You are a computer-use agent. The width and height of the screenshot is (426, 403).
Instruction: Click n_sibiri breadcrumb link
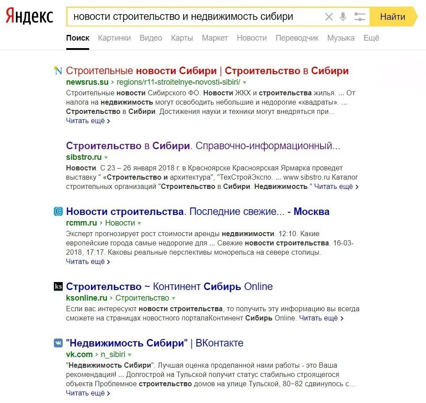113,354
